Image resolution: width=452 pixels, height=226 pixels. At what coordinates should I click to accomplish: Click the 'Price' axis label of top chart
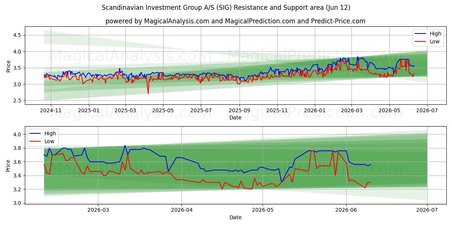[9, 66]
